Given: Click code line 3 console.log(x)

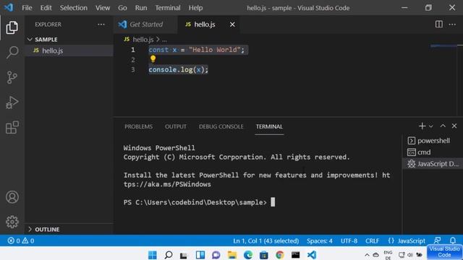Looking at the screenshot, I should click(x=179, y=69).
